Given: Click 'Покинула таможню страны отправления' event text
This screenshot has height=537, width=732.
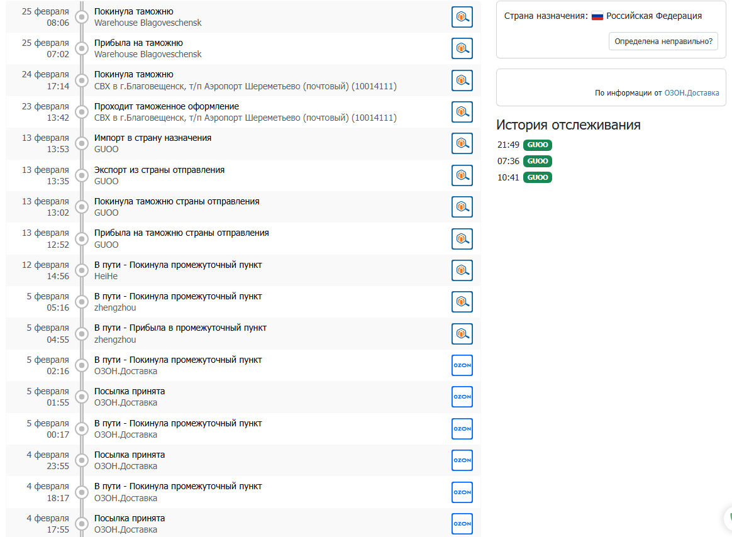Looking at the screenshot, I should click(x=177, y=201).
